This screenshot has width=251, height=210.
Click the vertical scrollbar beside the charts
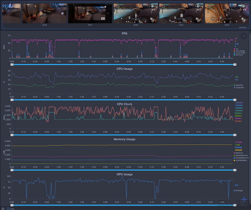pyautogui.click(x=250, y=118)
